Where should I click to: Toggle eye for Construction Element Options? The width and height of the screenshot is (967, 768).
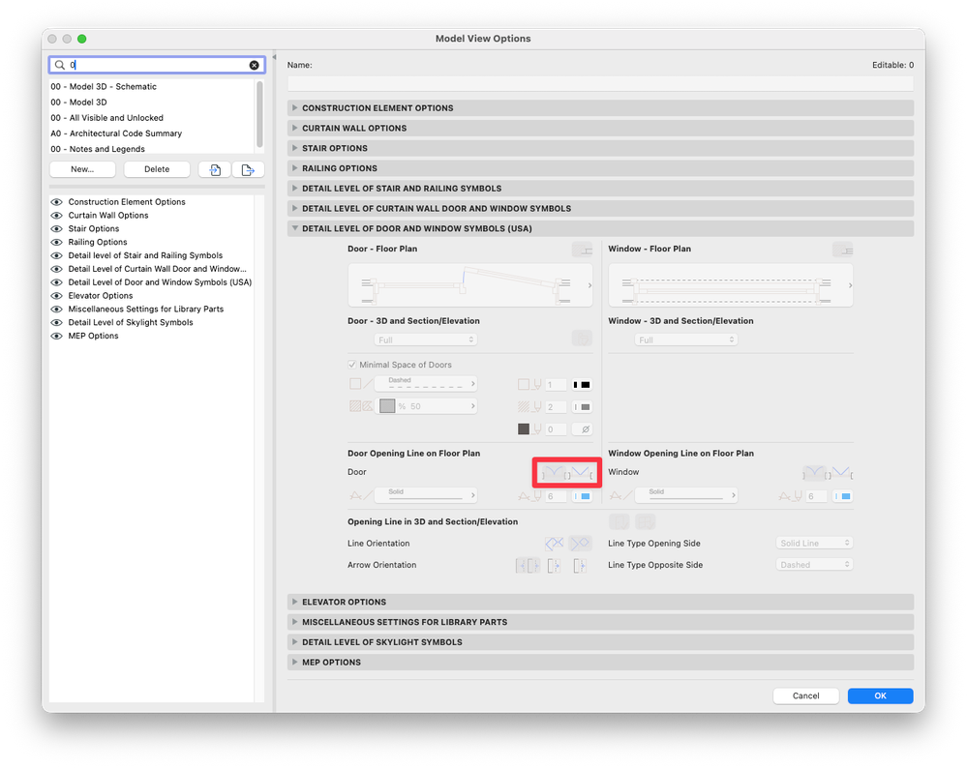point(57,202)
